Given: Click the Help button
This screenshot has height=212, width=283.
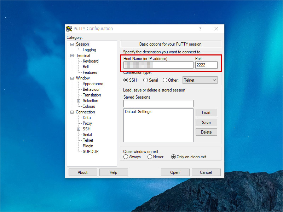Looking at the screenshot, I should tap(114, 172).
